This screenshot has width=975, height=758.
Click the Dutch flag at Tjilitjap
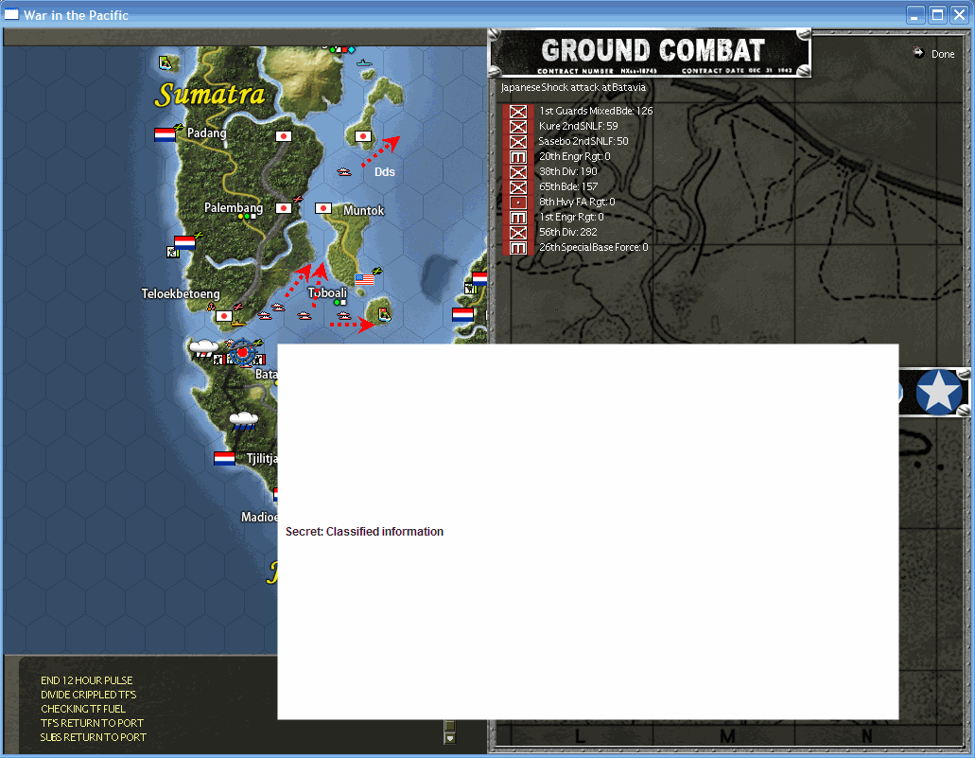tap(224, 459)
